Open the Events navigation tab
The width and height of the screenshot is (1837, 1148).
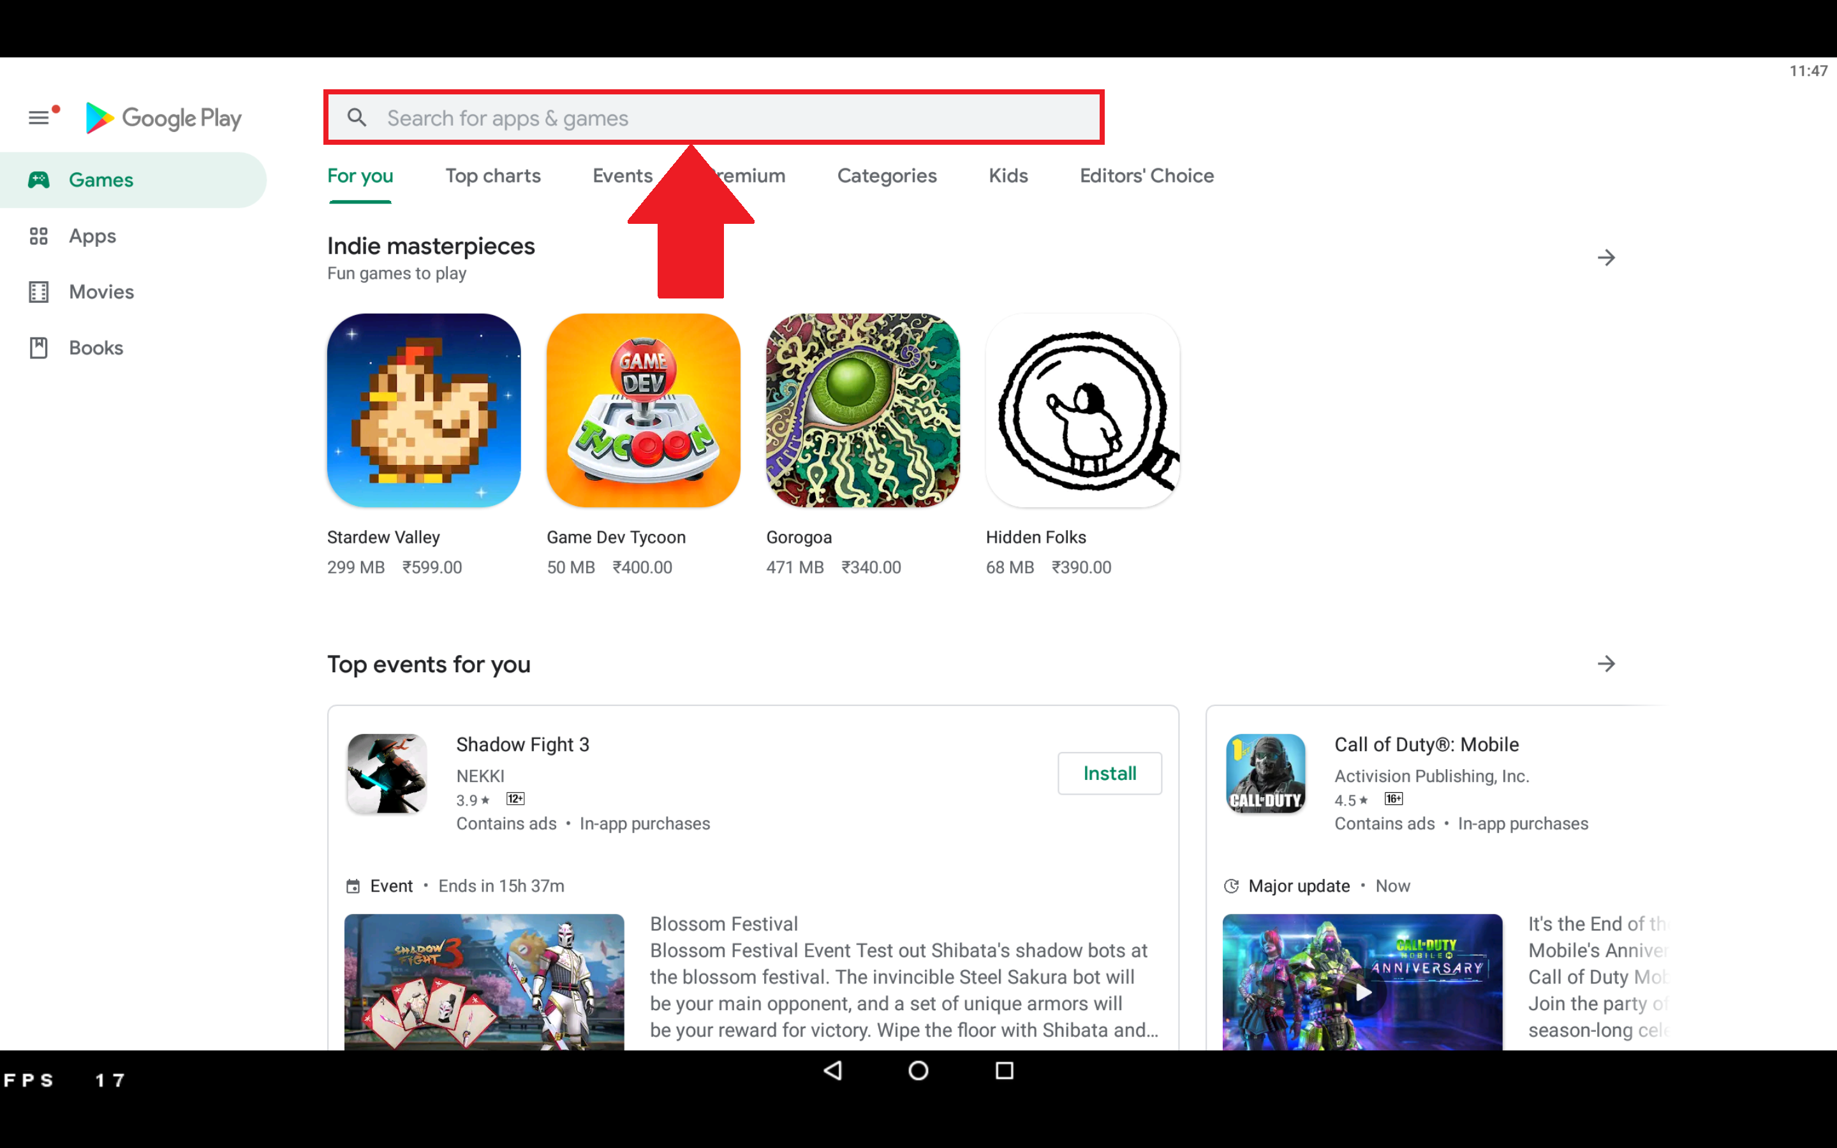point(623,176)
